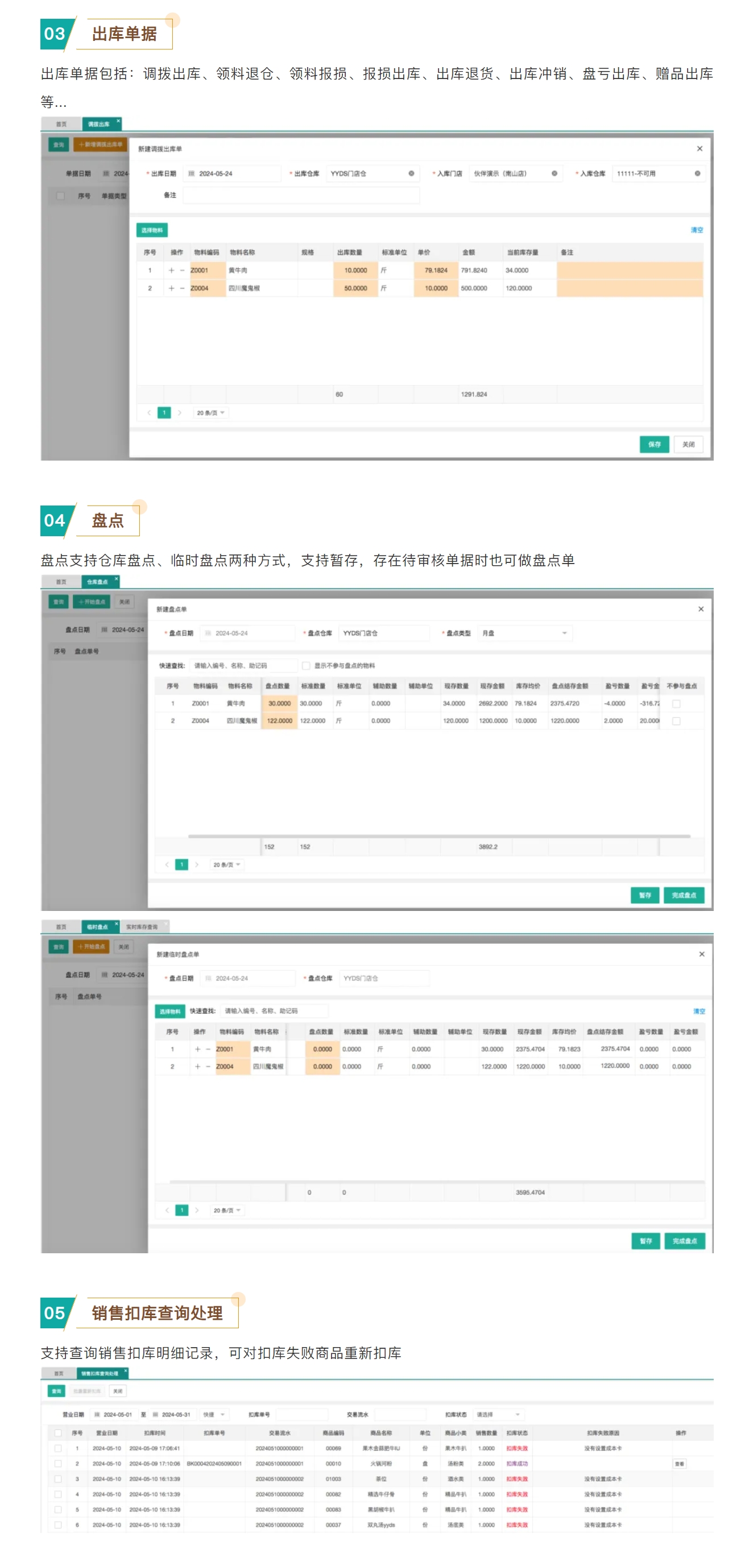The width and height of the screenshot is (741, 1566).
Task: Click 完成盘点 in the 新建盘点单 dialog
Action: (684, 896)
